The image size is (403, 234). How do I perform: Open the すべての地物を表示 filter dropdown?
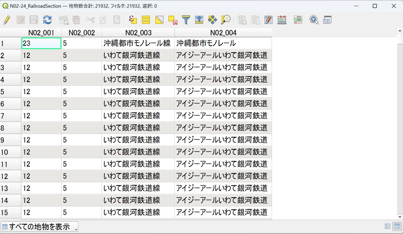pyautogui.click(x=40, y=226)
